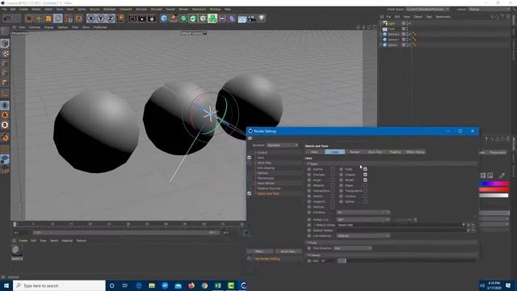Click the Coordinate System icon
Image resolution: width=517 pixels, height=291 pixels.
click(120, 19)
